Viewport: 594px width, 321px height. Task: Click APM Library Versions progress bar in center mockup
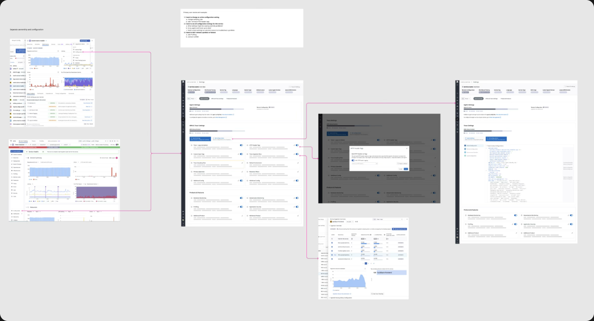[x=217, y=131]
